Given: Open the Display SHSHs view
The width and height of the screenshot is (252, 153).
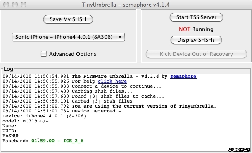Looking at the screenshot, I should (x=196, y=40).
